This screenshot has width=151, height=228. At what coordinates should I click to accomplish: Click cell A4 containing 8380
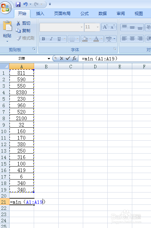point(21,92)
